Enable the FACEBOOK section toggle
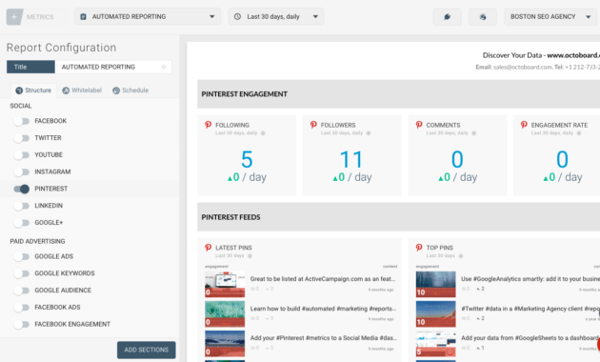This screenshot has height=362, width=600. click(21, 121)
